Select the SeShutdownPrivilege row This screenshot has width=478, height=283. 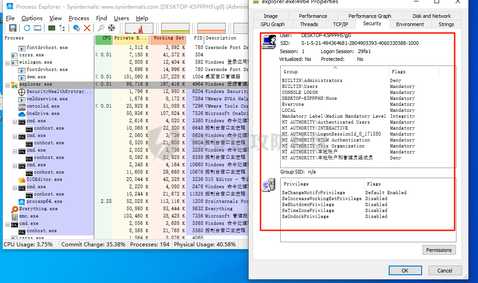(368, 205)
